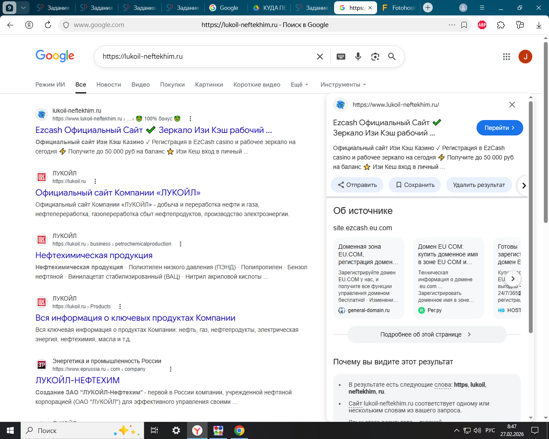Open Инструменты search tools dropdown
The image size is (549, 439).
343,84
